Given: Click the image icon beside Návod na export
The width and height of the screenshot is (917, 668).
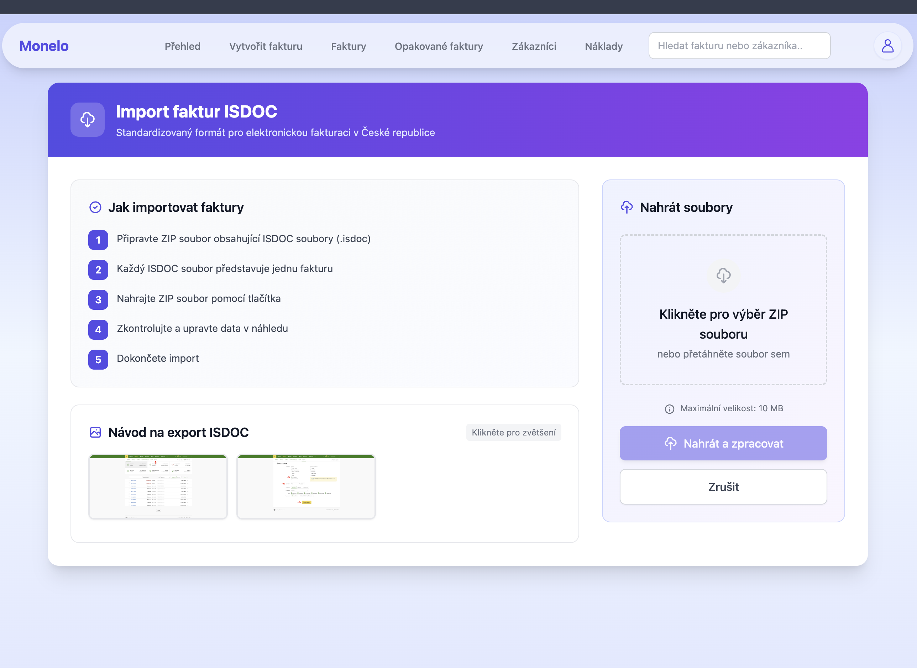Looking at the screenshot, I should tap(95, 432).
